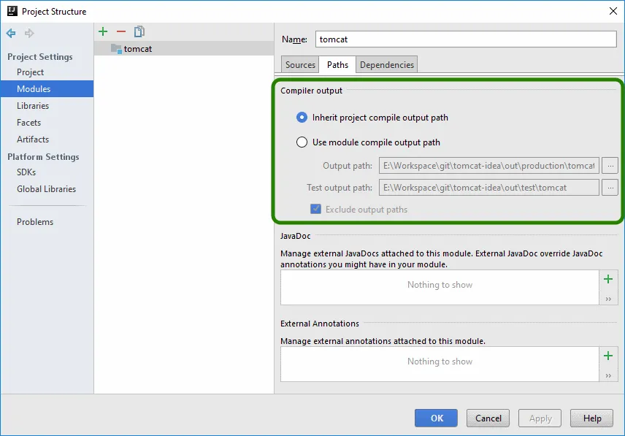Click the OK button
Image resolution: width=625 pixels, height=436 pixels.
click(436, 418)
